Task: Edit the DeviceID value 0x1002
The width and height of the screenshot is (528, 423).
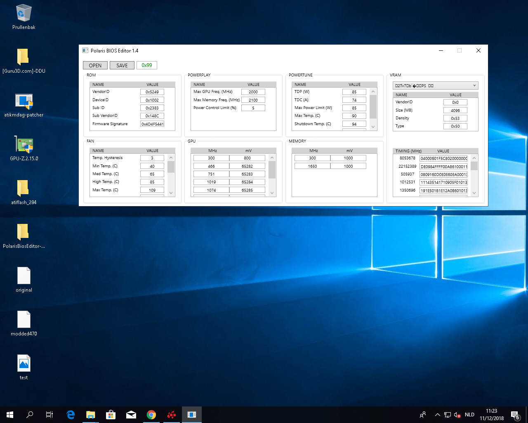Action: point(152,100)
